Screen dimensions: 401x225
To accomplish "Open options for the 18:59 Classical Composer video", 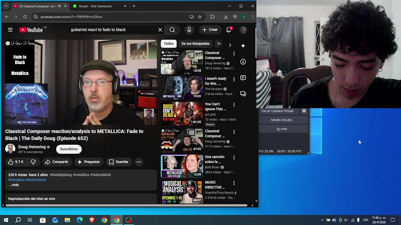I will point(234,54).
